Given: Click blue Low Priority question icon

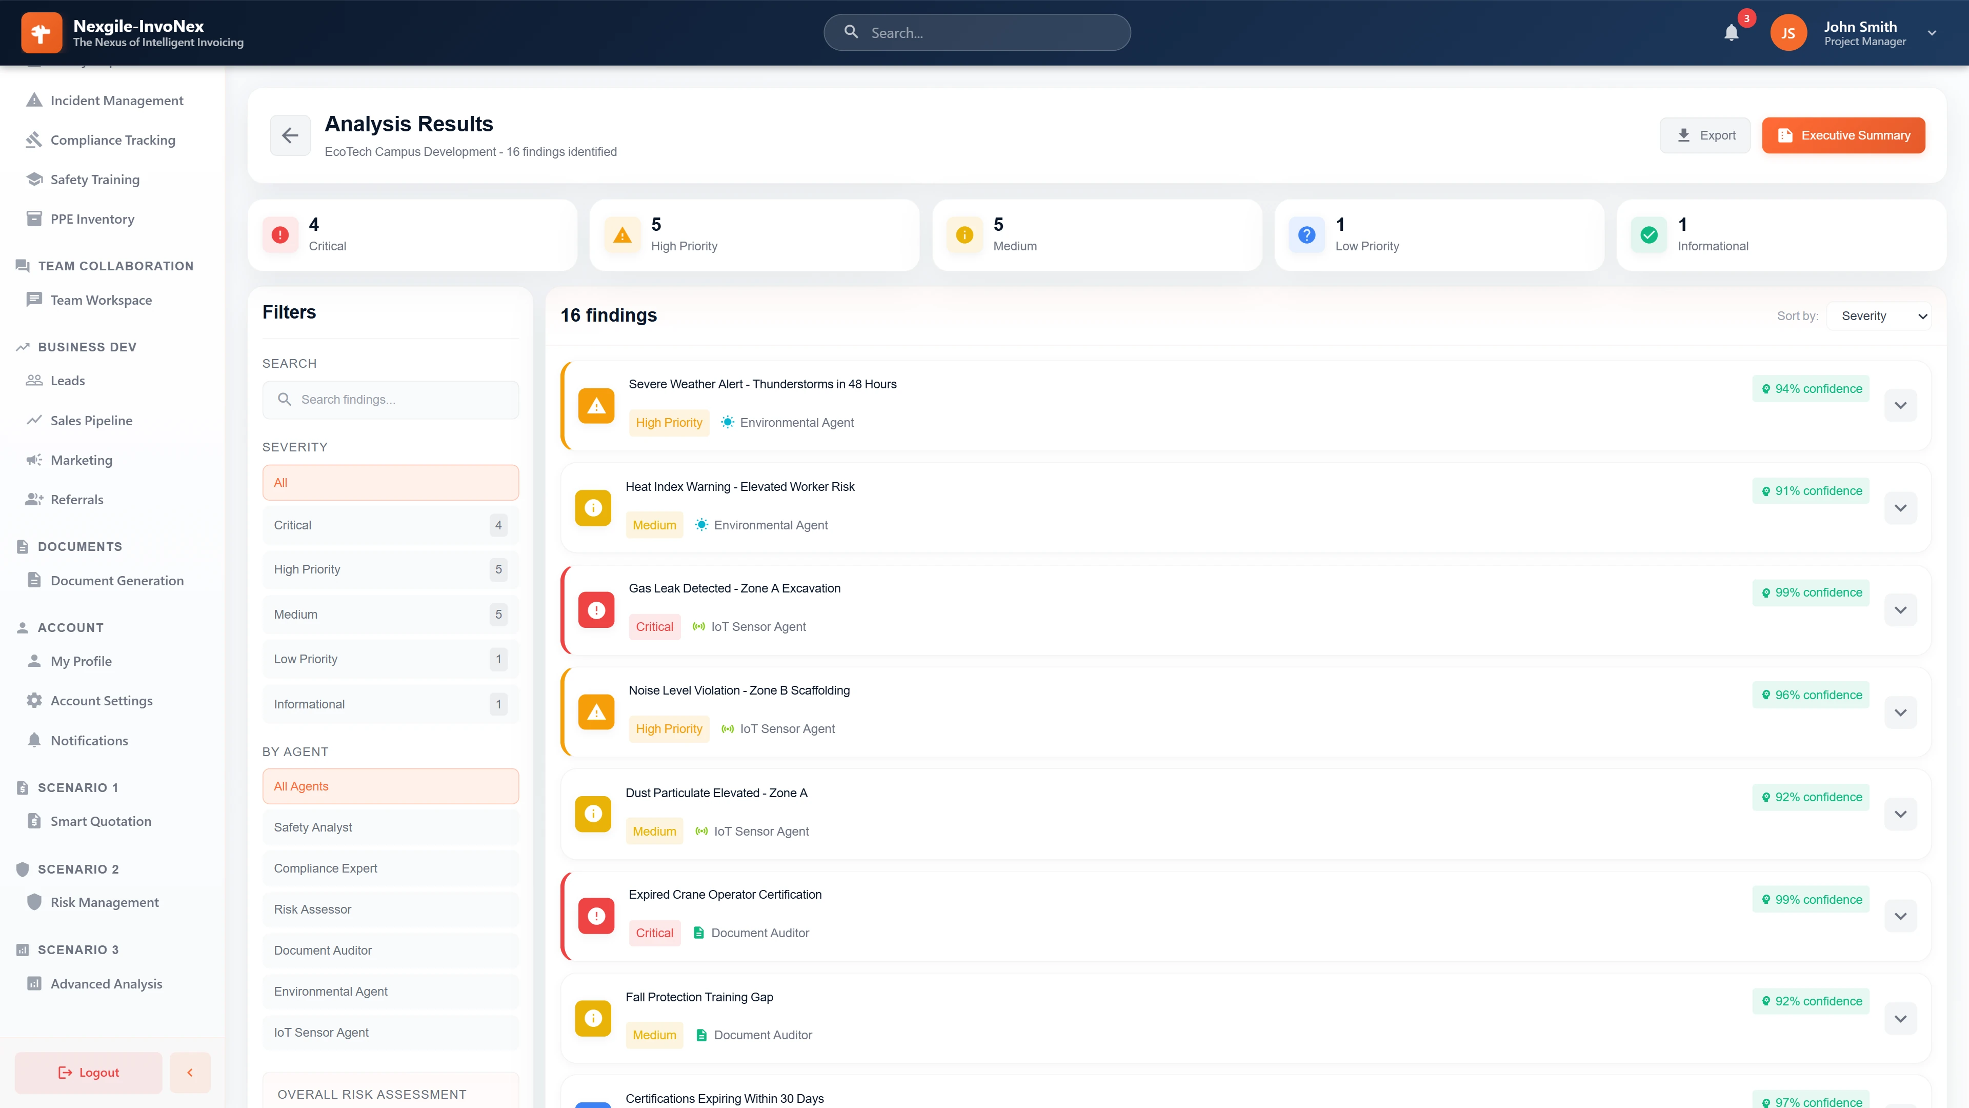Looking at the screenshot, I should click(x=1307, y=235).
